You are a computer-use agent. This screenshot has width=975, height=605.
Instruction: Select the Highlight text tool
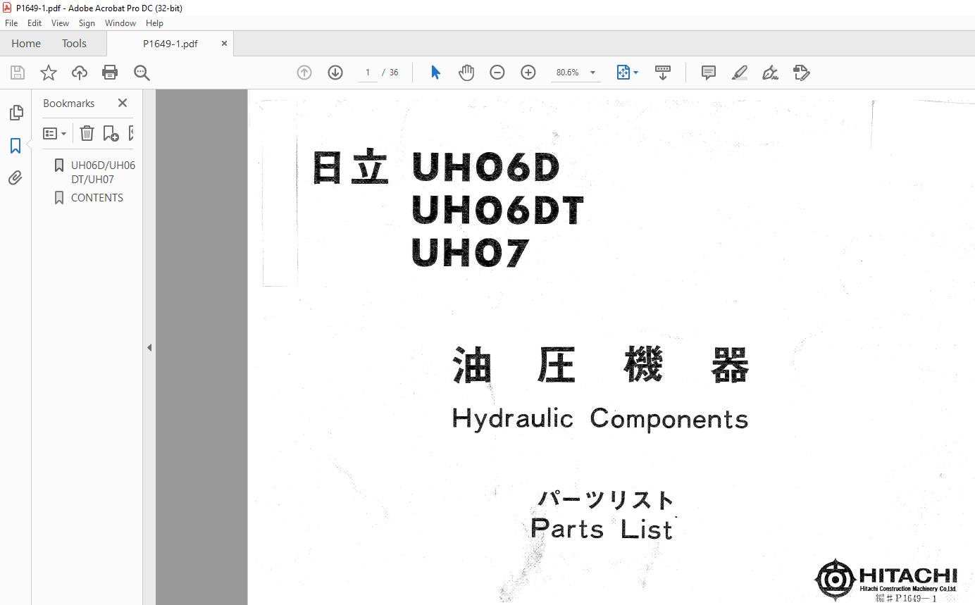pyautogui.click(x=740, y=73)
